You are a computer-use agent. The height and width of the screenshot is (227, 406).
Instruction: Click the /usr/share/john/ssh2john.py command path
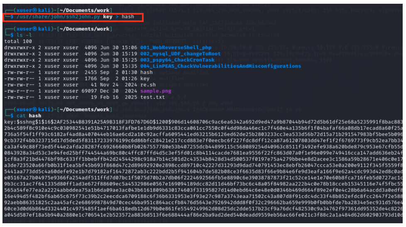pyautogui.click(x=58, y=17)
